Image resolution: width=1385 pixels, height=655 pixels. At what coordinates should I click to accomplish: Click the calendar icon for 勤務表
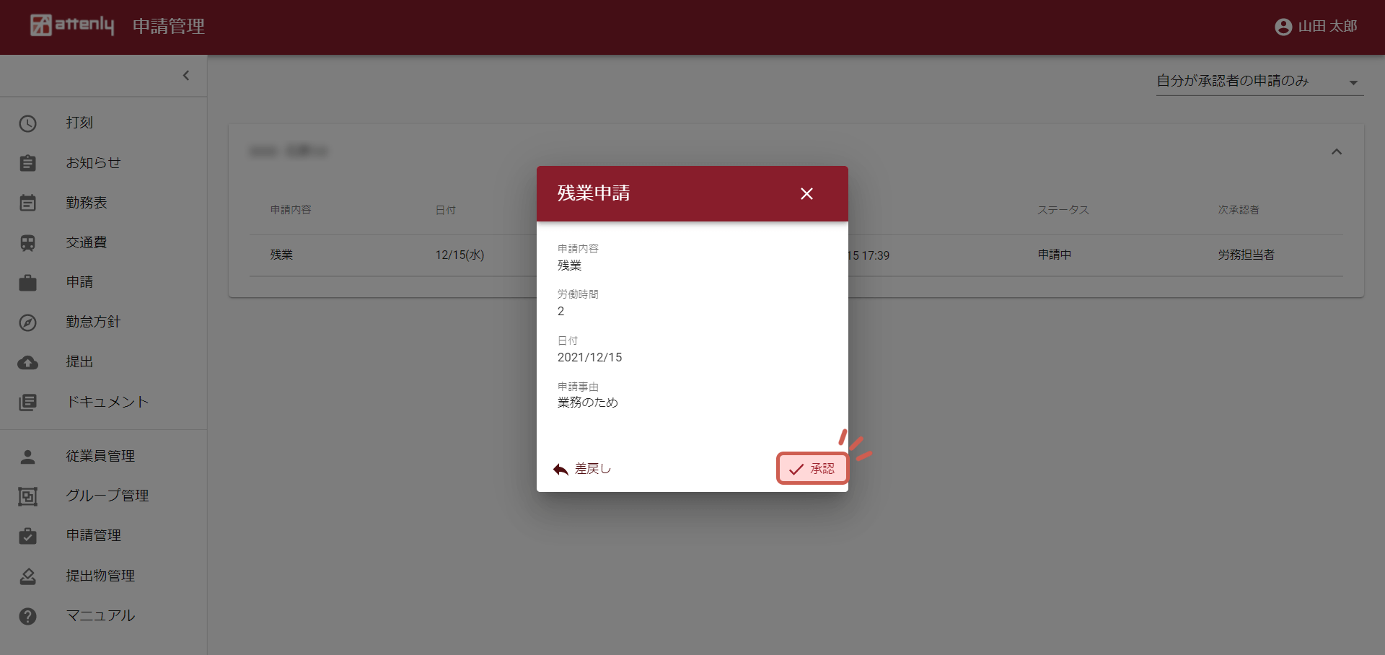point(27,203)
